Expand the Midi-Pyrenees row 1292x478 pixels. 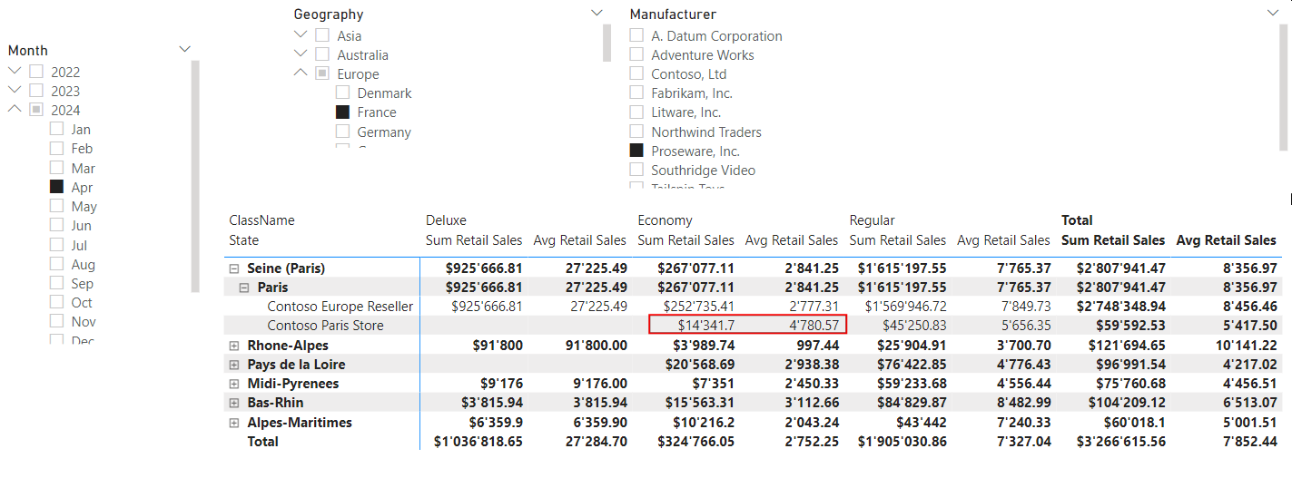[234, 384]
